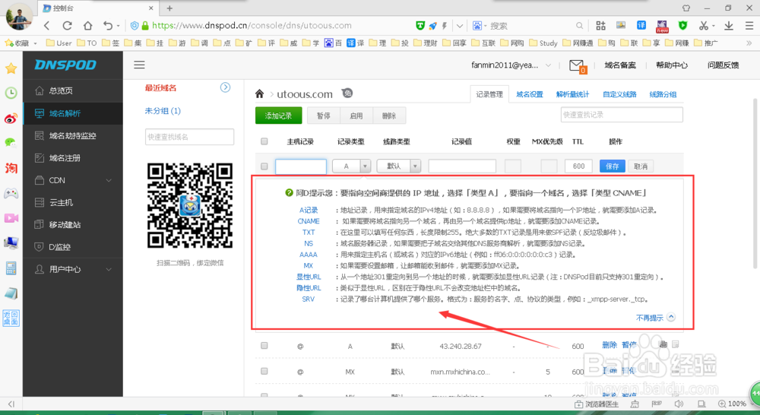Open video camera icon in sidebar
This screenshot has width=760, height=415.
[11, 217]
